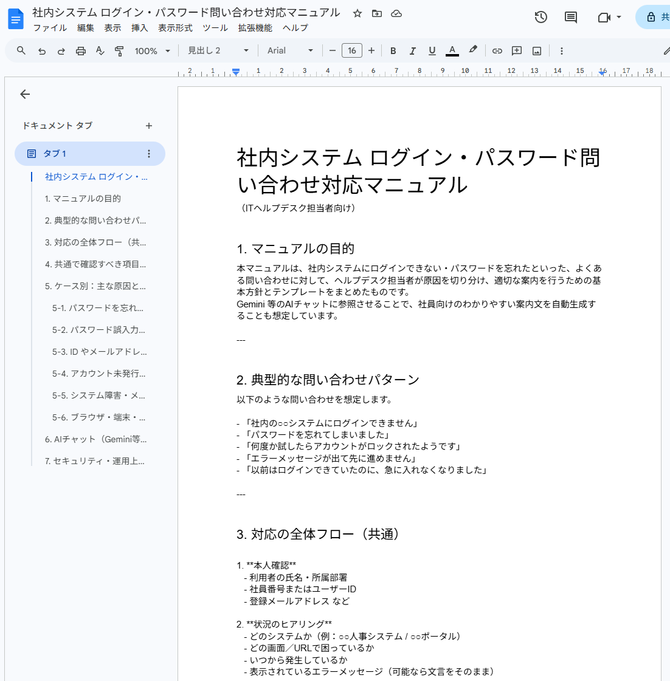Increase the font size
The image size is (670, 681).
click(371, 51)
